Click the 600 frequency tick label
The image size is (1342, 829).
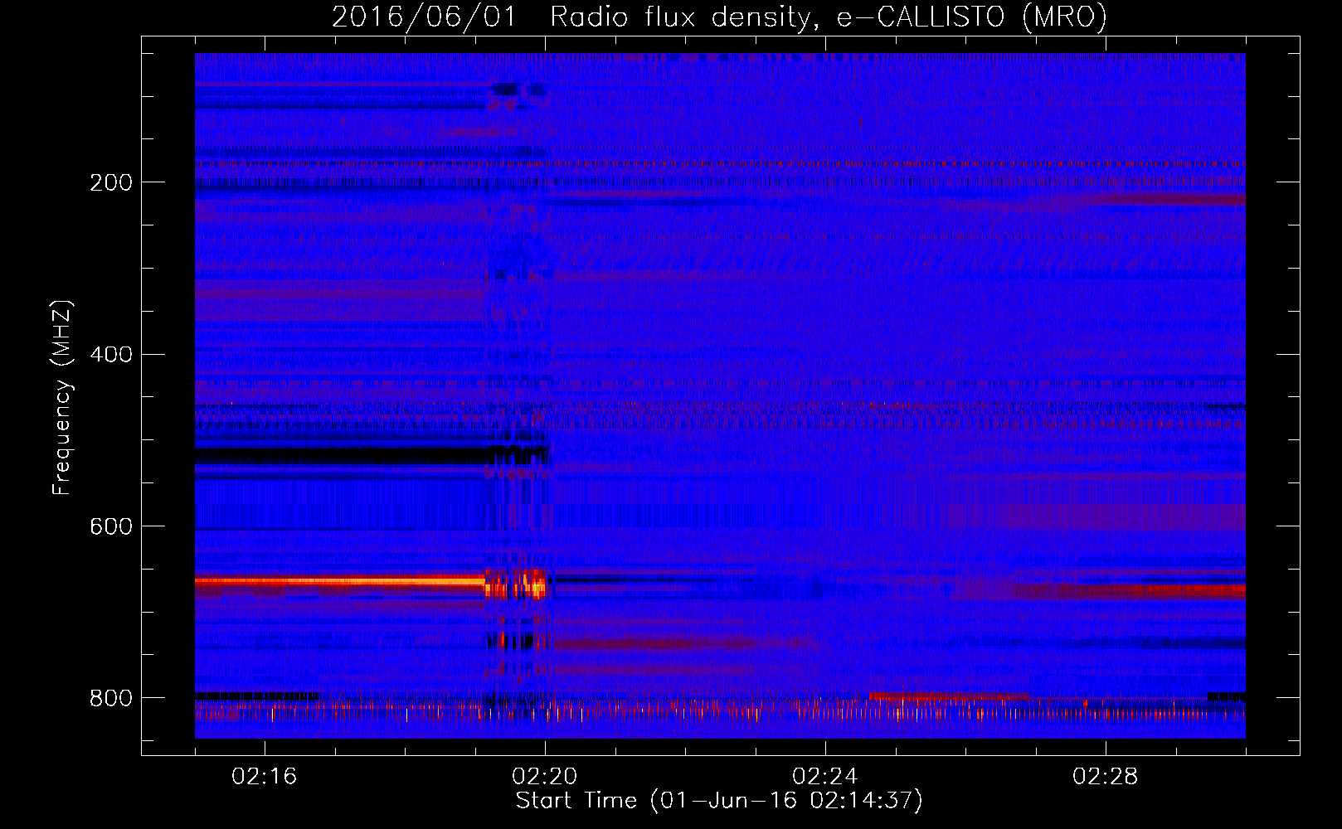[x=111, y=527]
